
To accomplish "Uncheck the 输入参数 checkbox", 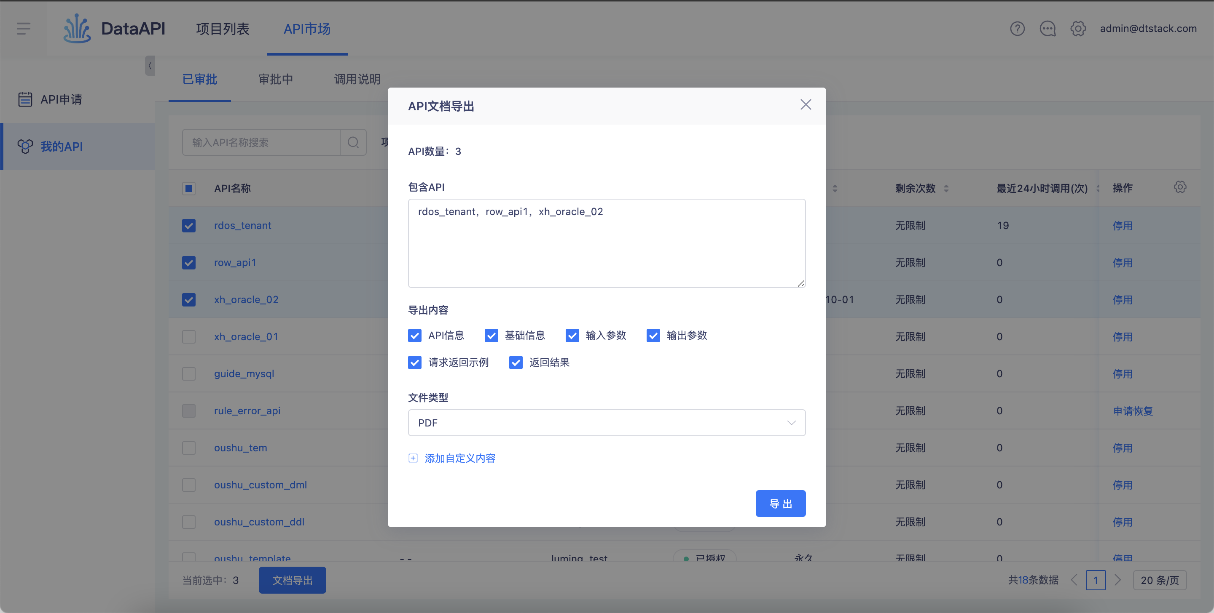I will [x=572, y=335].
